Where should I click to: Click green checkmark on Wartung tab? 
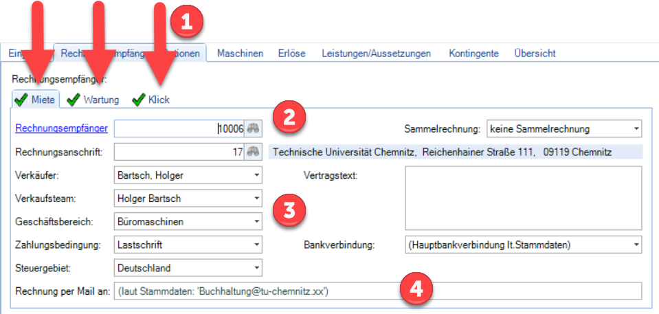click(74, 100)
